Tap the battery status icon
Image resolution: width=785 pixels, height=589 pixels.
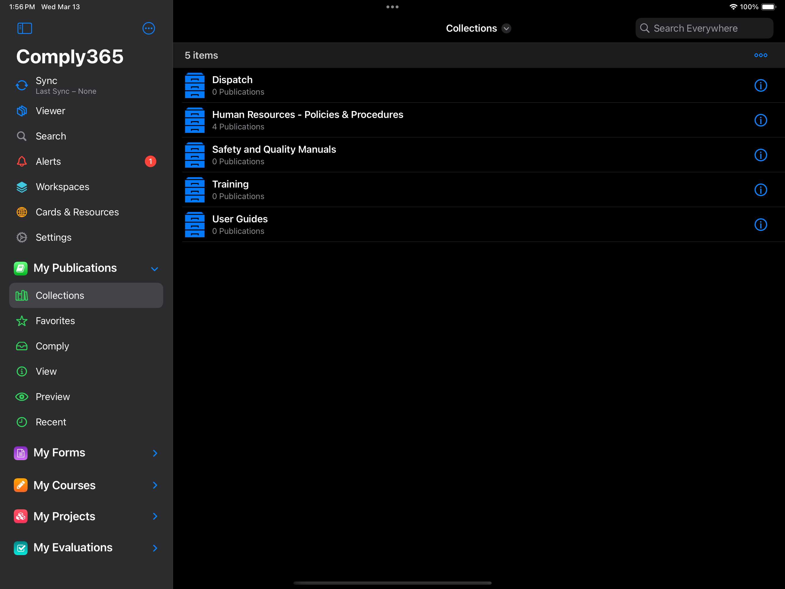pos(769,7)
